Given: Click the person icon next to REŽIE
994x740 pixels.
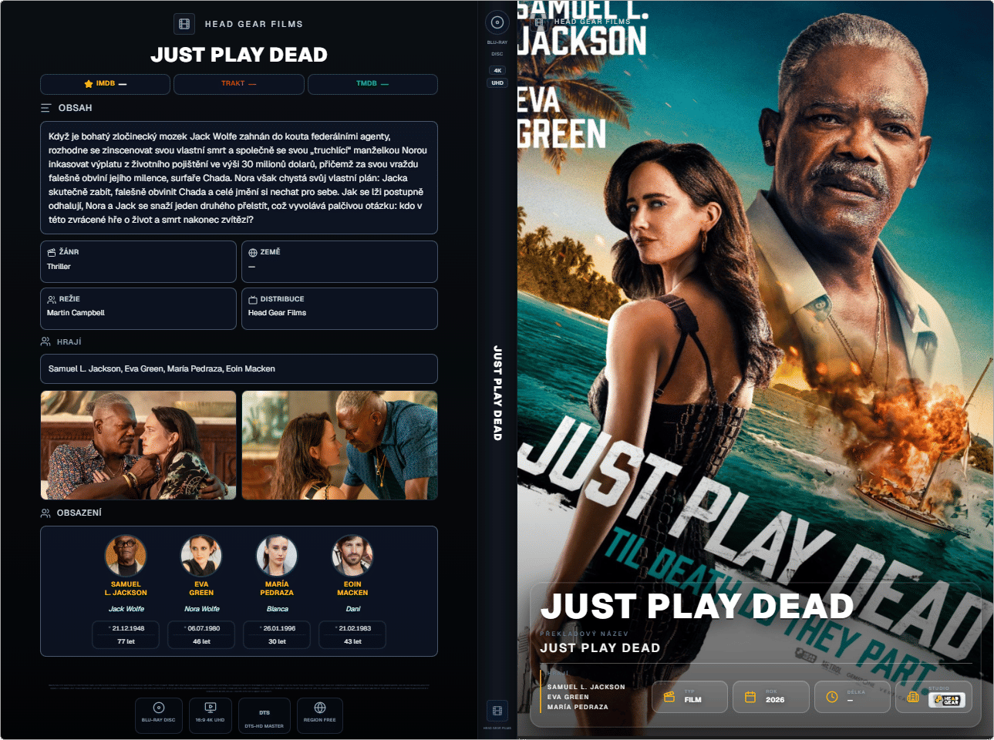Looking at the screenshot, I should (52, 299).
